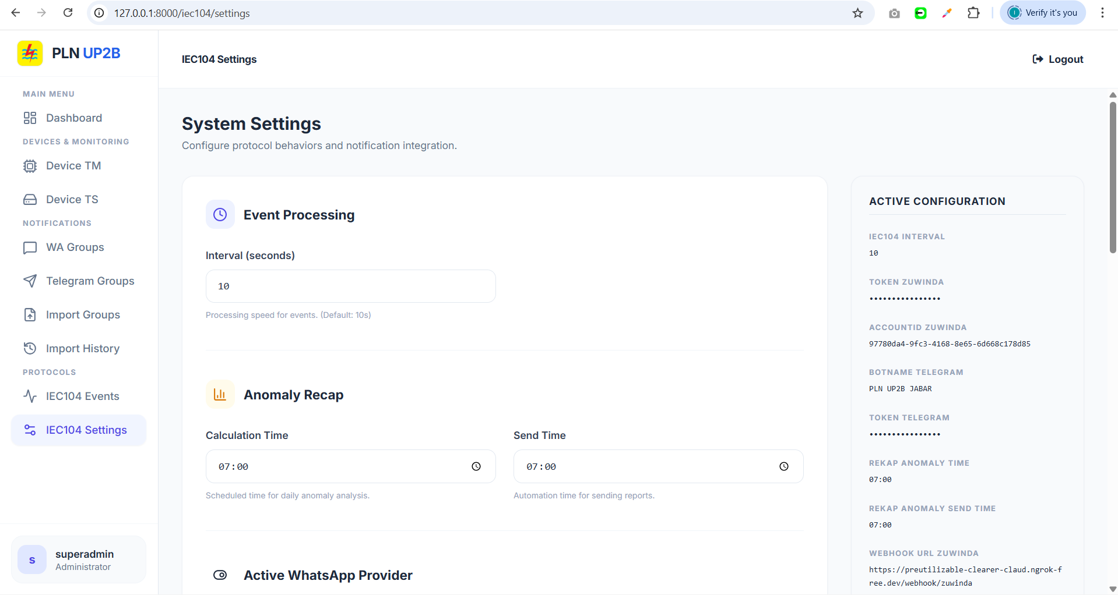The width and height of the screenshot is (1118, 595).
Task: Click the PLN UP2B logo icon
Action: coord(30,54)
